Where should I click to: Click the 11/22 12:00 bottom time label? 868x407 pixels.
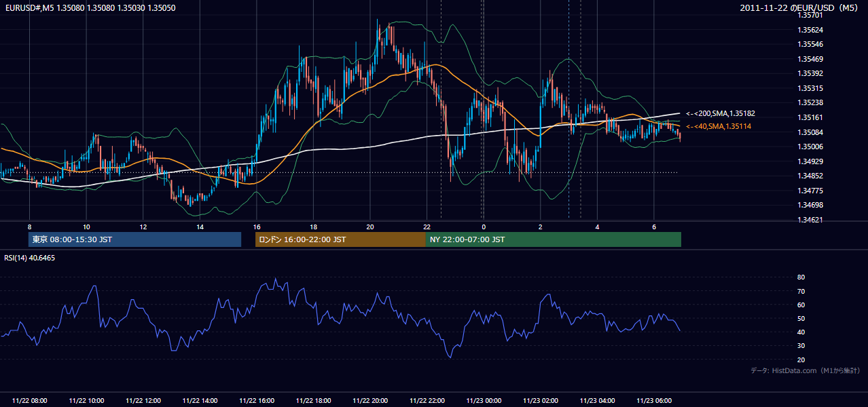coord(143,401)
